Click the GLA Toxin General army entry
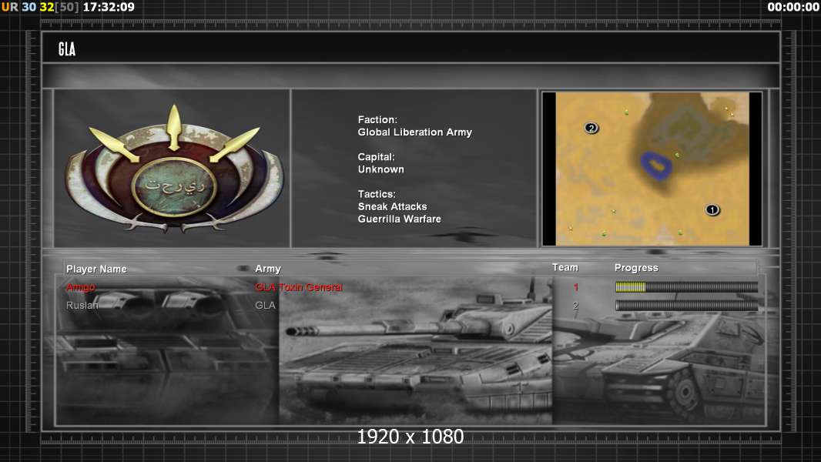The height and width of the screenshot is (462, 821). tap(299, 287)
